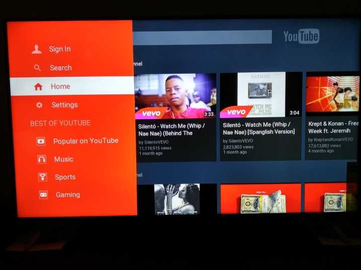Viewport: 361px width, 270px height.
Task: Open the Krept & Konan video thumbnail
Action: coord(332,94)
